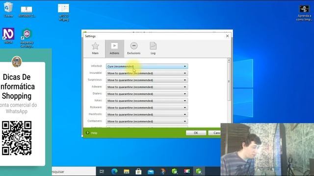
Task: Close the Settings dialog
Action: [x=227, y=36]
